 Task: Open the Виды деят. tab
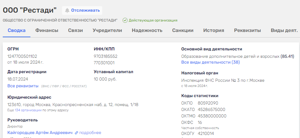tap(284, 30)
